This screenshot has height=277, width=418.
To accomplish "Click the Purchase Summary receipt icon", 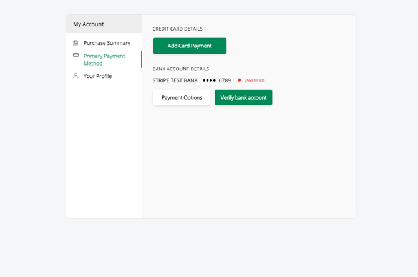I will pyautogui.click(x=75, y=43).
